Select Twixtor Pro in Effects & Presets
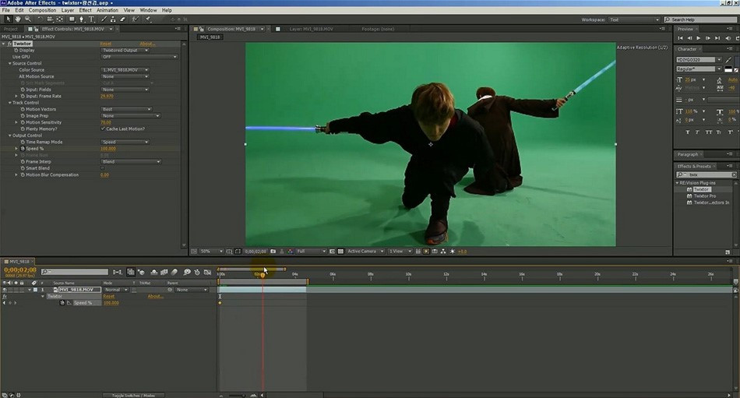Viewport: 740px width, 398px height. pos(705,196)
